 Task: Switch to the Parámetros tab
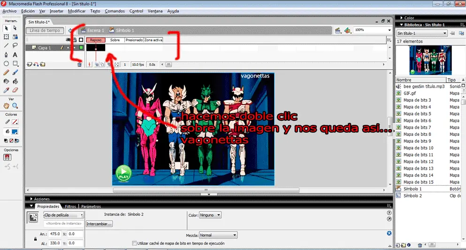(91, 206)
